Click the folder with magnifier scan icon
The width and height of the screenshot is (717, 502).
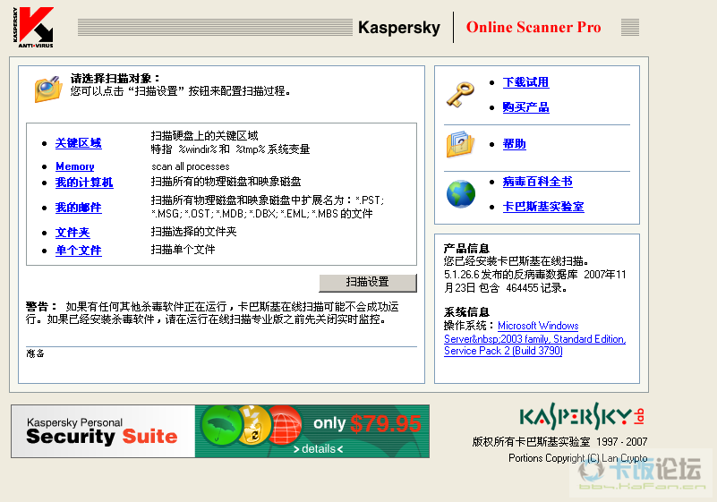click(47, 89)
